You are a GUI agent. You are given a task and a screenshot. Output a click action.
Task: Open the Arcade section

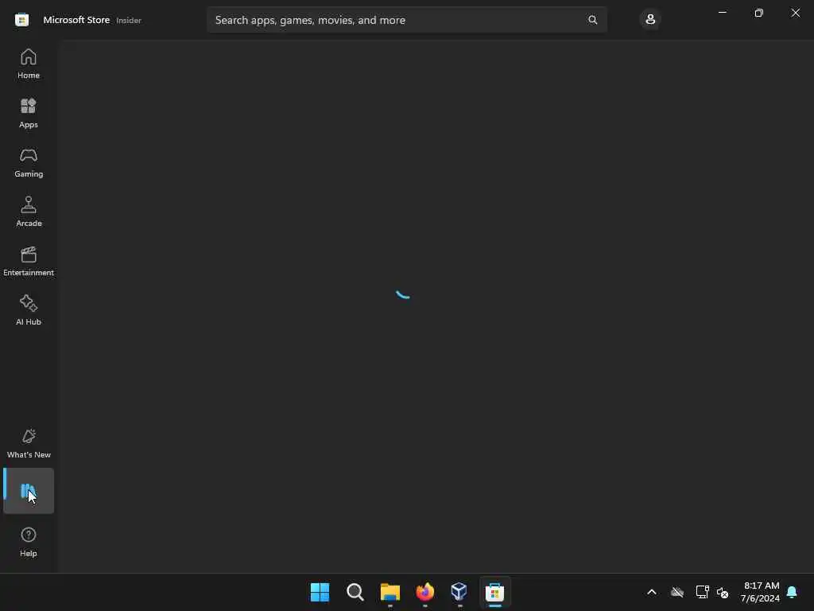(29, 212)
